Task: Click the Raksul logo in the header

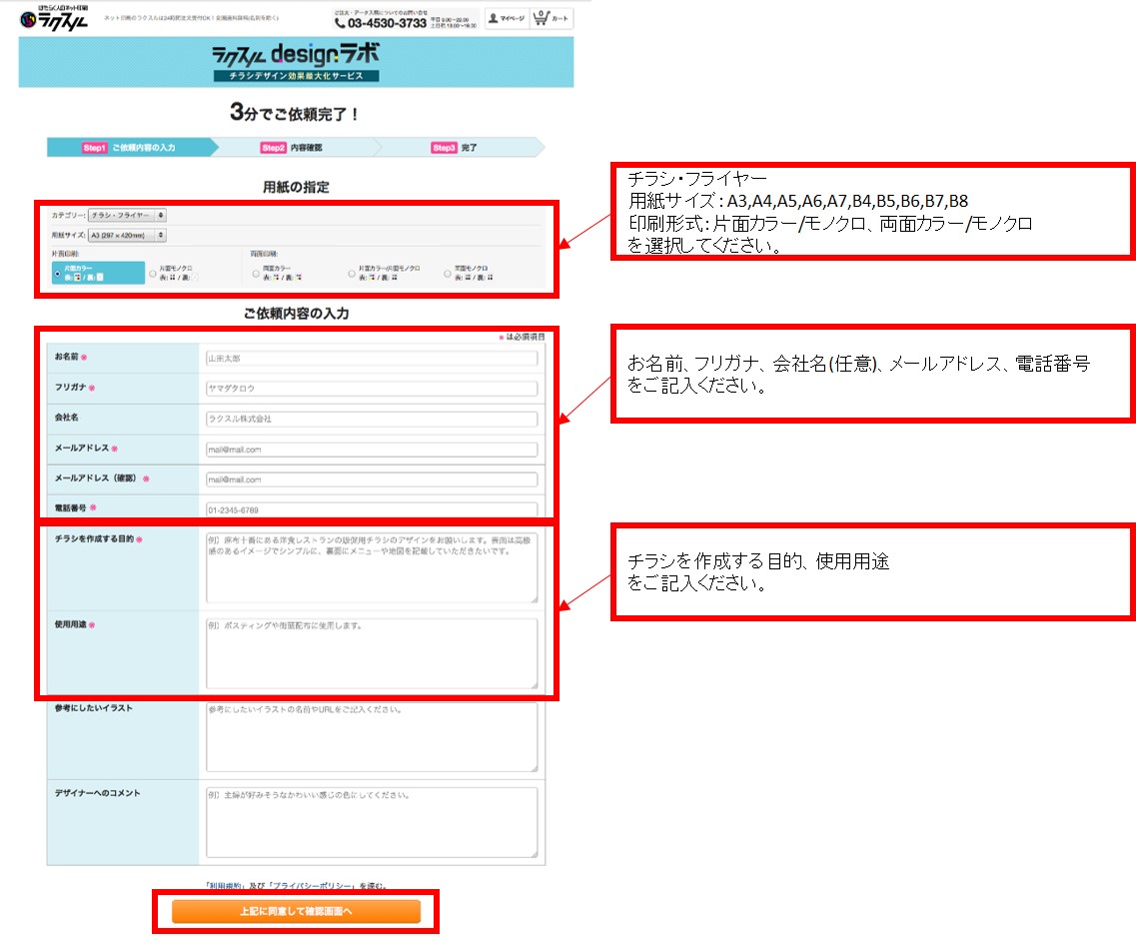Action: (54, 19)
